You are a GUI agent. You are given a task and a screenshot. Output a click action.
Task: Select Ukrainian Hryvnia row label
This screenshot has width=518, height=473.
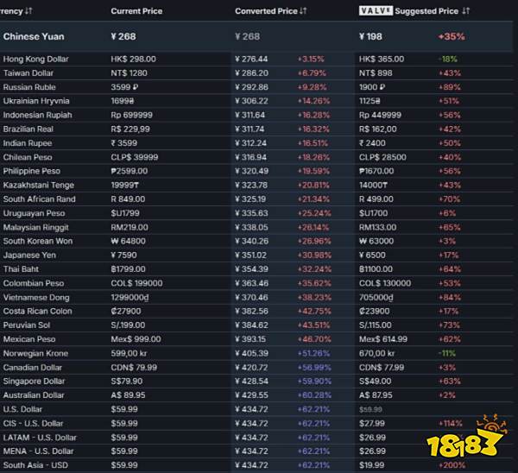pyautogui.click(x=36, y=101)
